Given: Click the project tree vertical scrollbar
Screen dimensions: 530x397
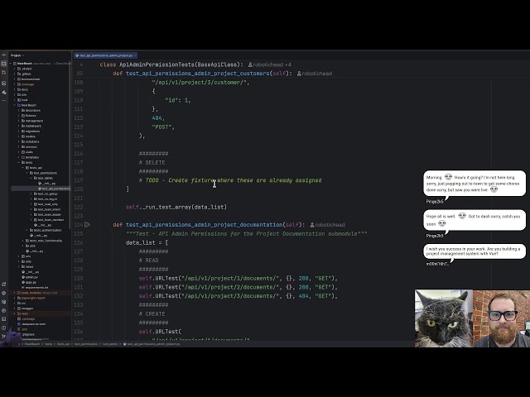Looking at the screenshot, I should 70,146.
